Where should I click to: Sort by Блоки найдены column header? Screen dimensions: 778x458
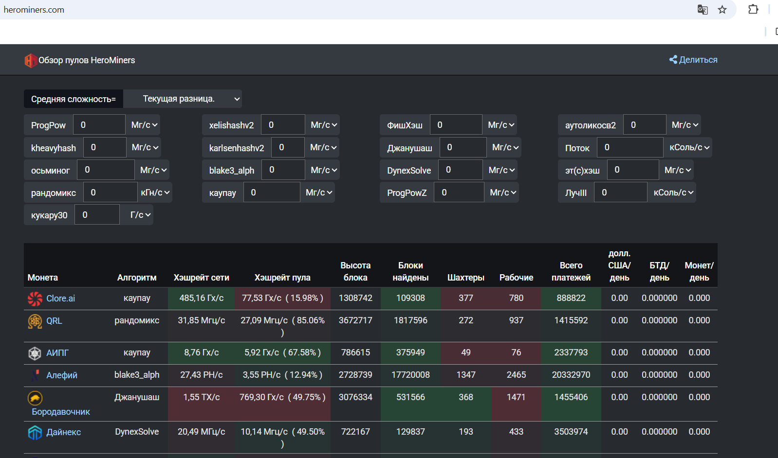(x=410, y=271)
